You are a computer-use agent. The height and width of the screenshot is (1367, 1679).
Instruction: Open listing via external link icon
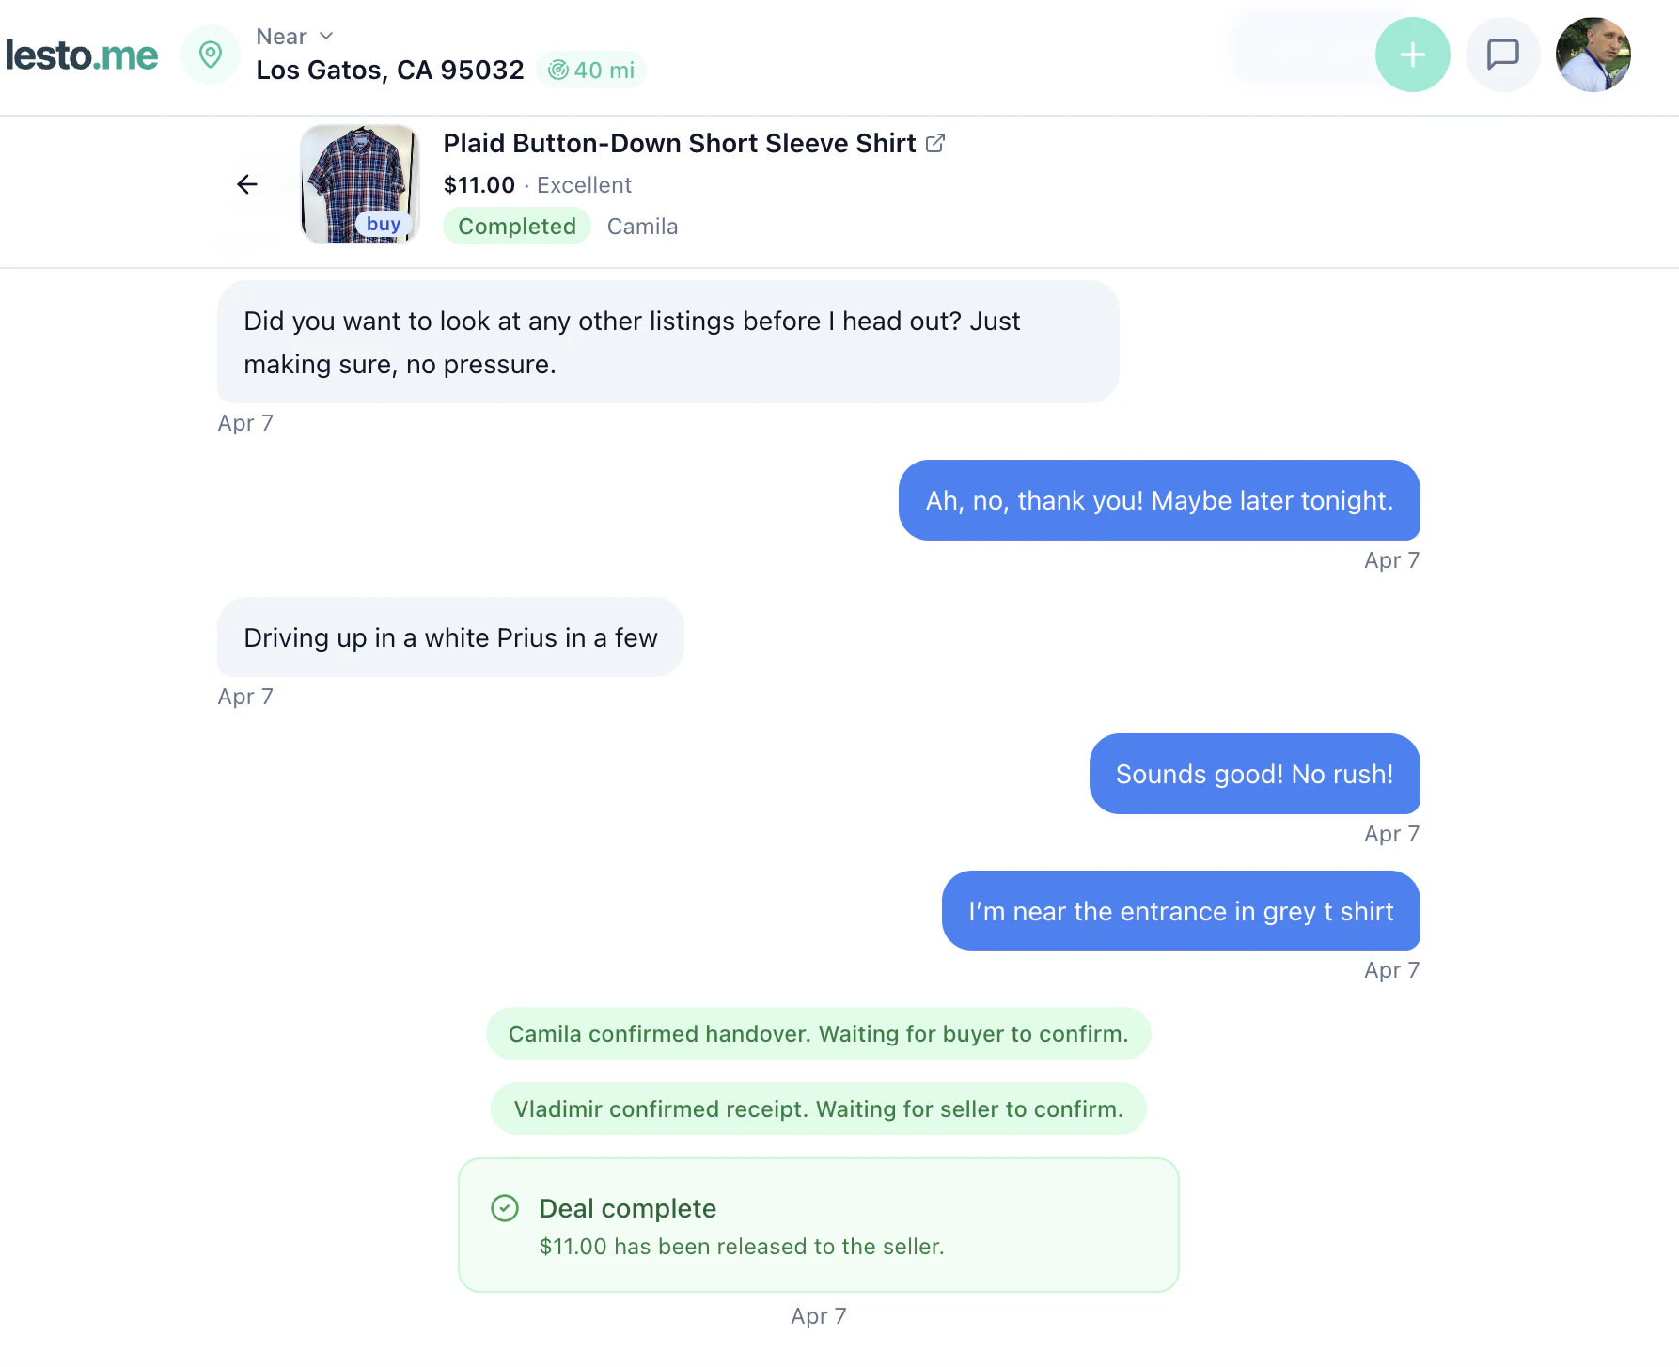pos(935,143)
